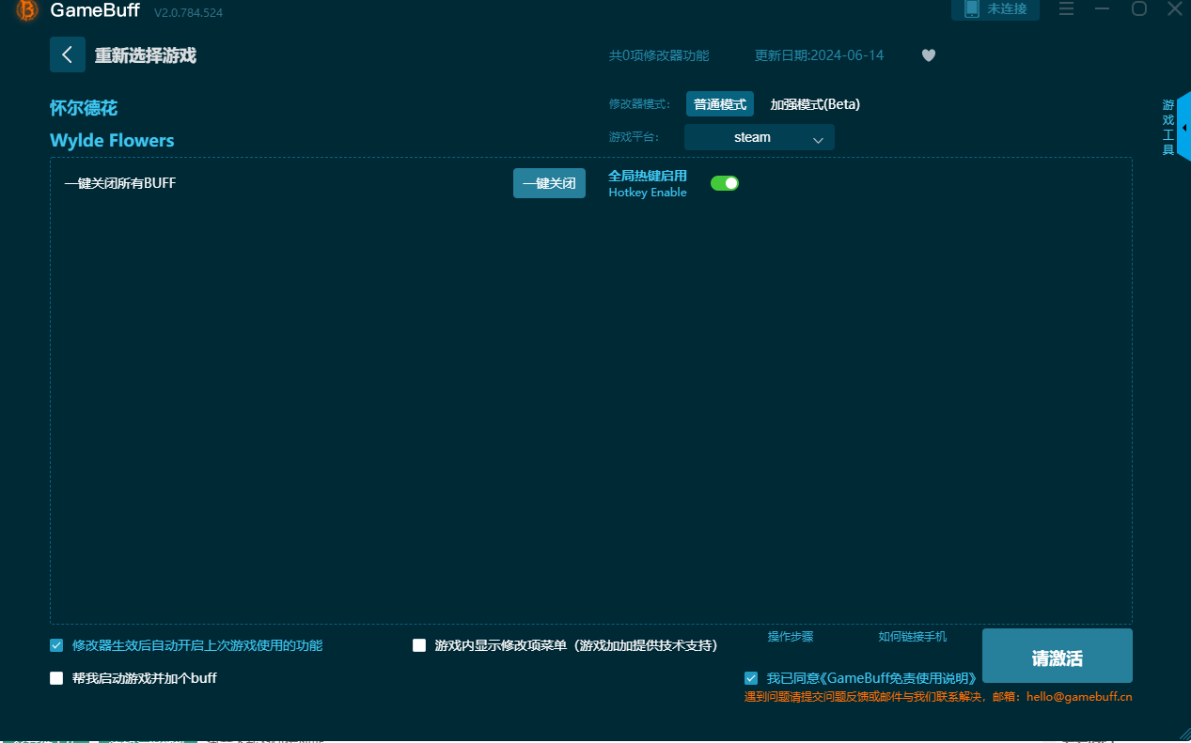This screenshot has height=743, width=1191.
Task: Click the GameBuff logo icon
Action: coord(27,10)
